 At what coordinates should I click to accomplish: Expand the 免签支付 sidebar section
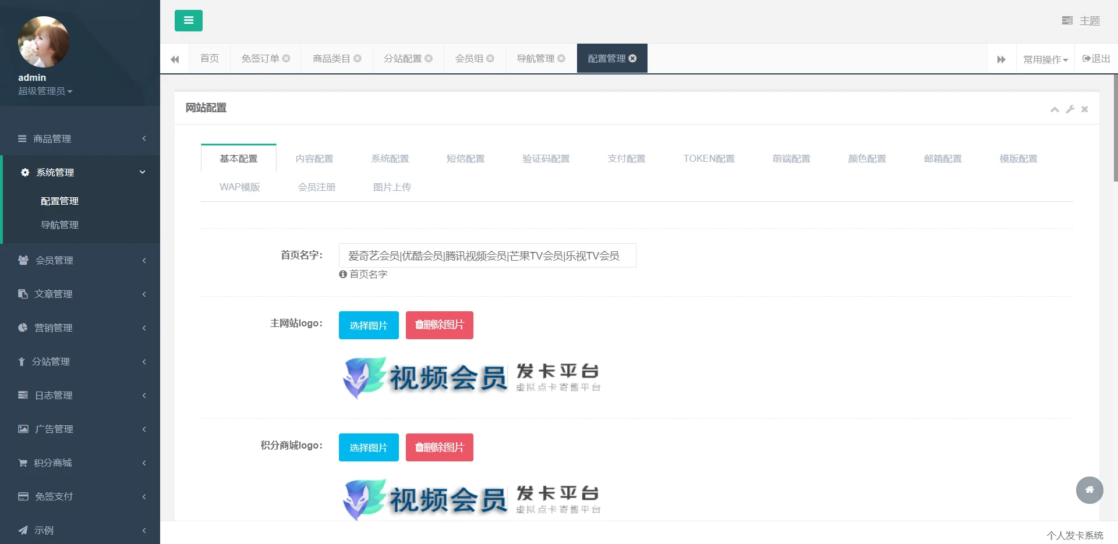[x=52, y=496]
